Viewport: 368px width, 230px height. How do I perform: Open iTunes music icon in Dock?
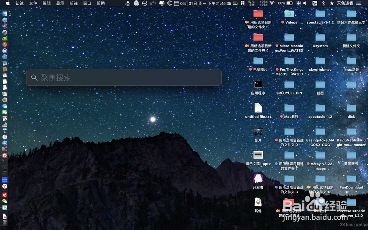[5, 137]
